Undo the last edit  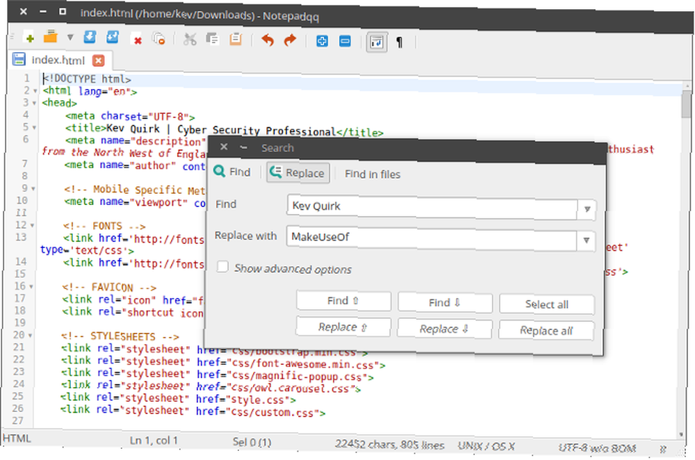(x=268, y=40)
